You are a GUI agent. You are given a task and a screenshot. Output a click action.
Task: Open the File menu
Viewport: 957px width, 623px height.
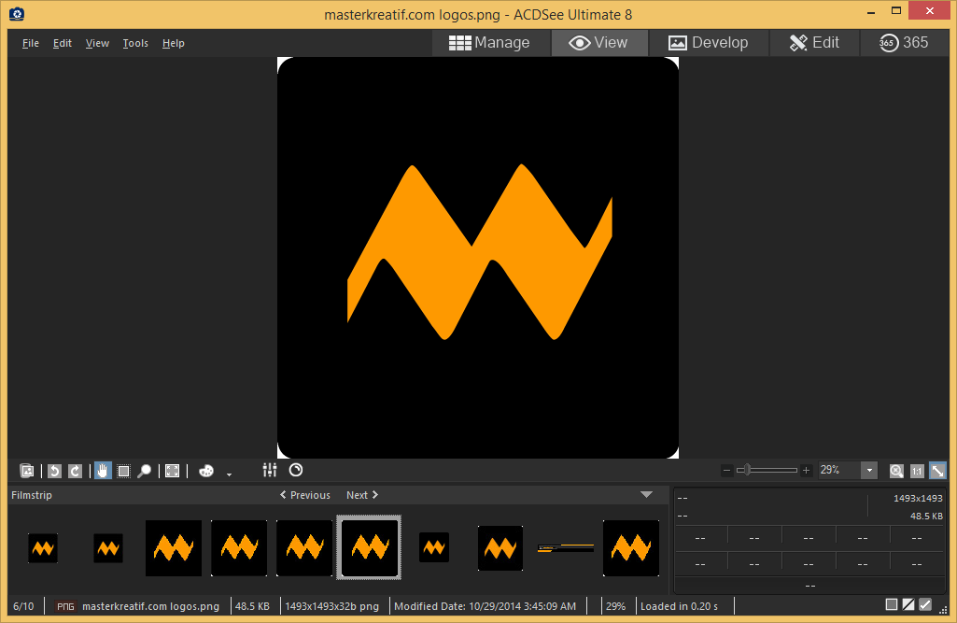[31, 43]
